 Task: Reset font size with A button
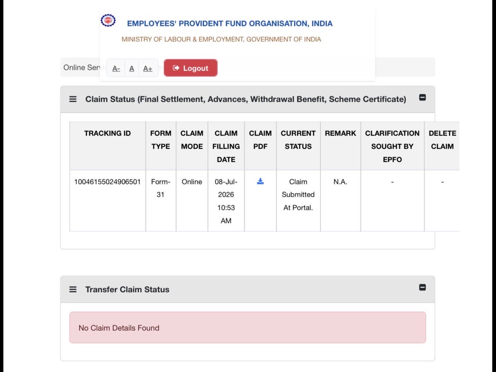(x=131, y=69)
